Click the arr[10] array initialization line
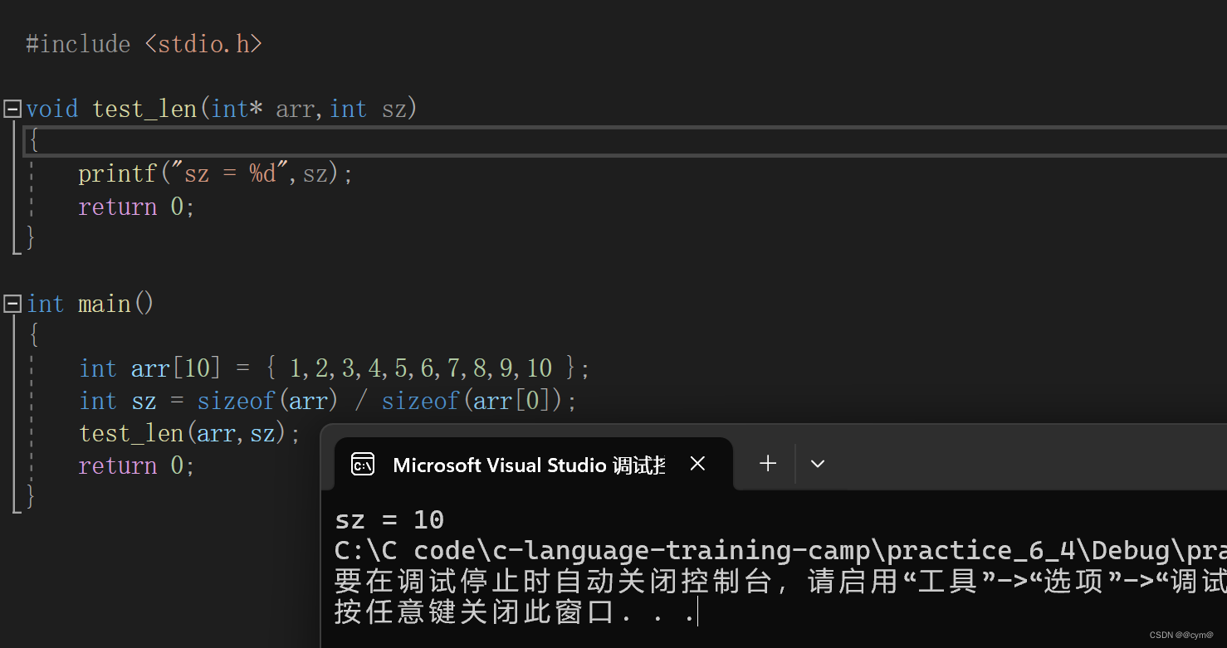 tap(335, 368)
